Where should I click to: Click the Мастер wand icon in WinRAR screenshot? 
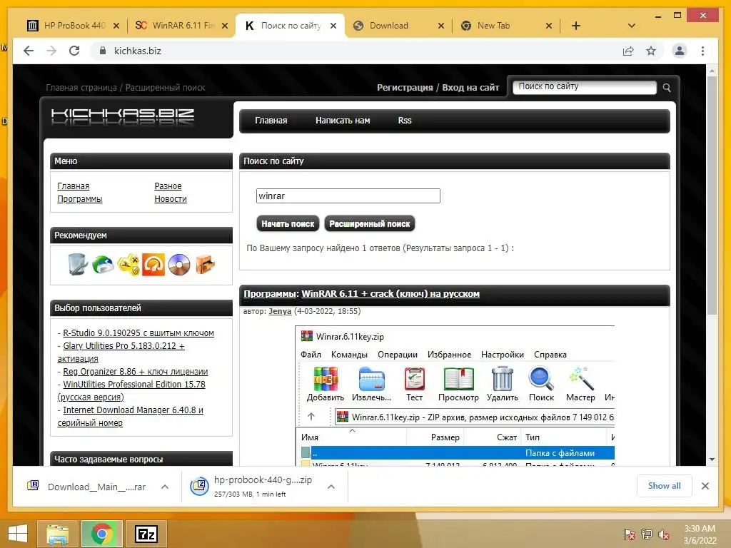click(580, 379)
